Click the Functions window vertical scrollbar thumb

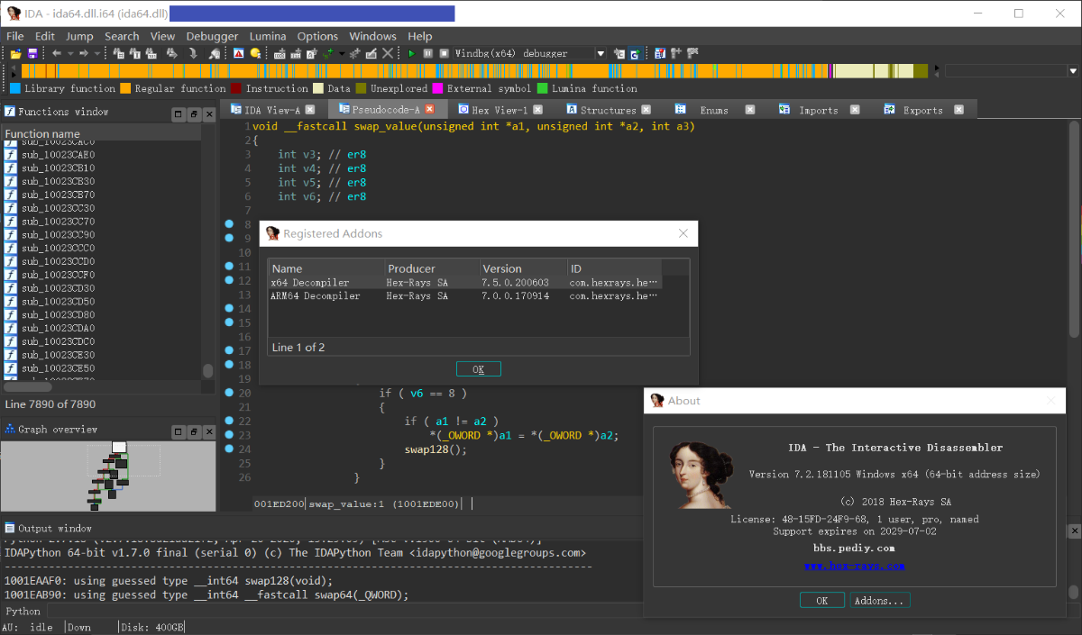point(208,370)
